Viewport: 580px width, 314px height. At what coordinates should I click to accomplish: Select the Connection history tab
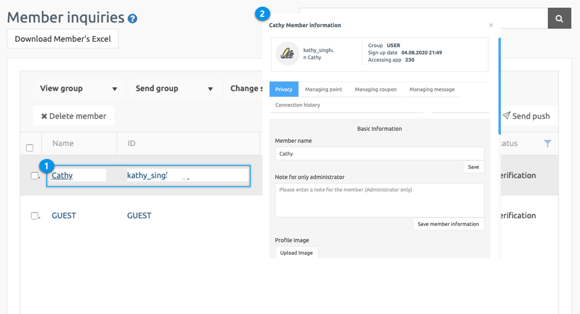click(297, 105)
